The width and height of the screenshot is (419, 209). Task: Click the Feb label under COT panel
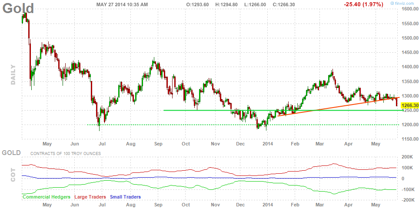[x=294, y=205]
